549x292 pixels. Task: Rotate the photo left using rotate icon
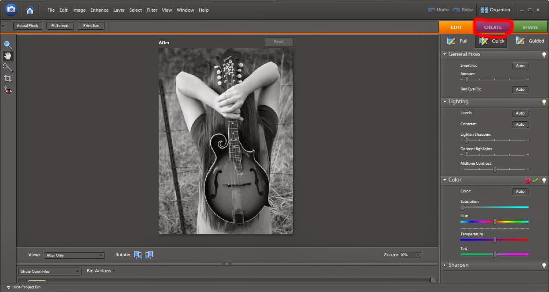point(138,255)
